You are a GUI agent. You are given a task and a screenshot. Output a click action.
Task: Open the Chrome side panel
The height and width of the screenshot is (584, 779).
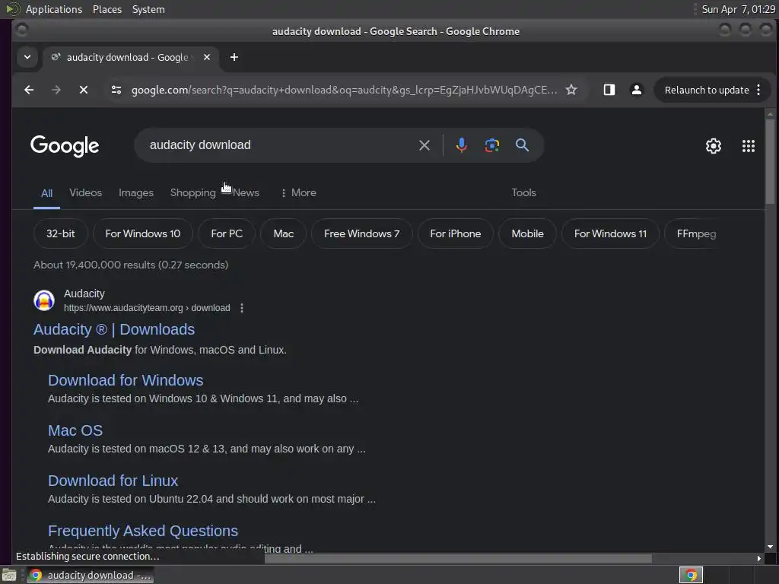pos(609,90)
